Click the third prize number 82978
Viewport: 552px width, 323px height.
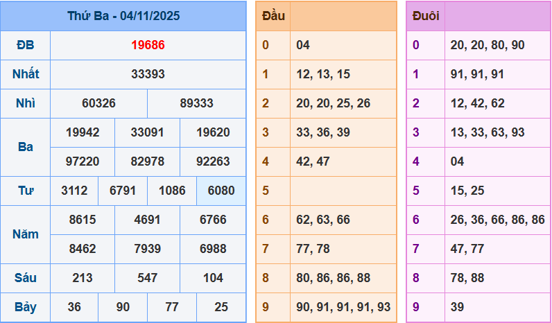[x=147, y=161]
